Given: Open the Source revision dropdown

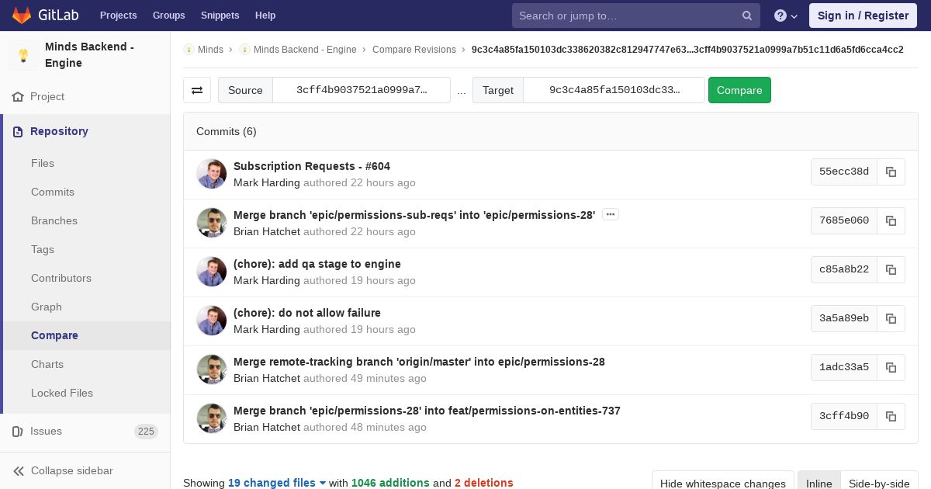Looking at the screenshot, I should coord(361,90).
